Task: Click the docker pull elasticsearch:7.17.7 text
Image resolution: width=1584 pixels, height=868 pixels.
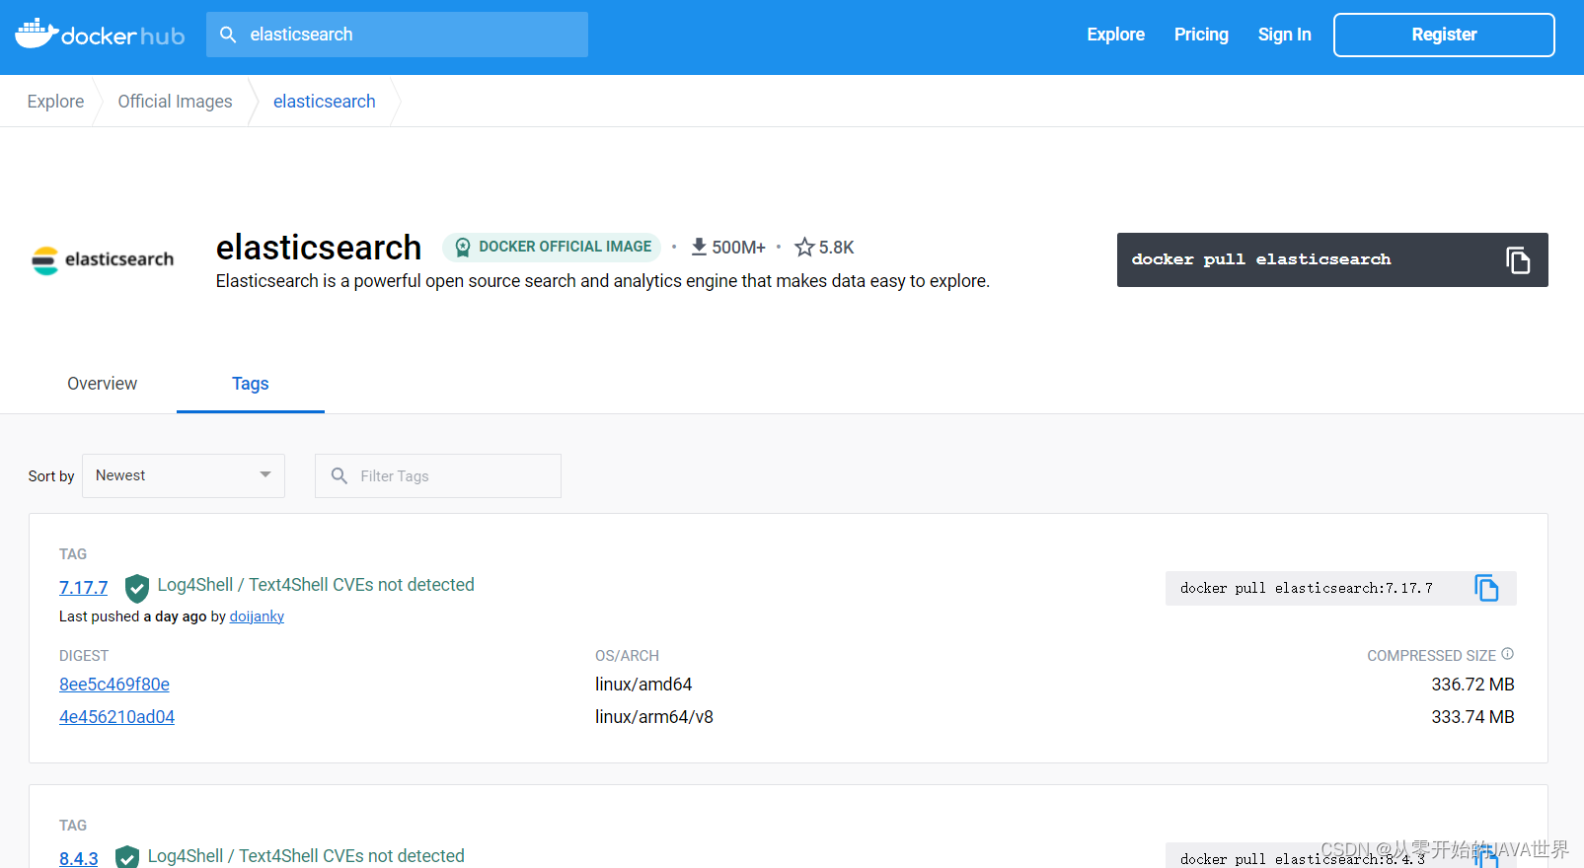Action: [x=1306, y=588]
